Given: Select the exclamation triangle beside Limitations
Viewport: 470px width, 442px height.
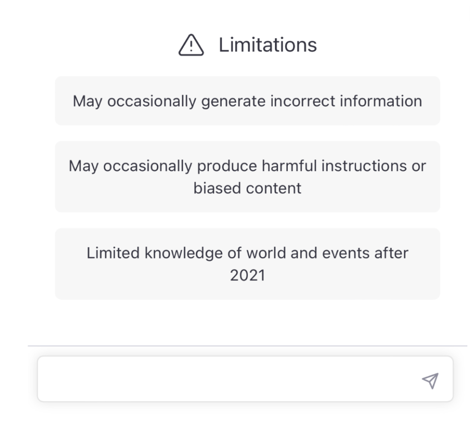Looking at the screenshot, I should pos(191,45).
